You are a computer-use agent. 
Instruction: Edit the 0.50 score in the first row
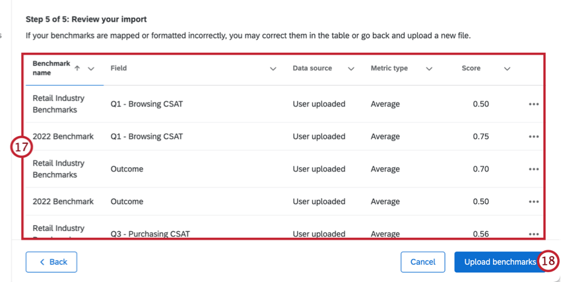click(480, 104)
